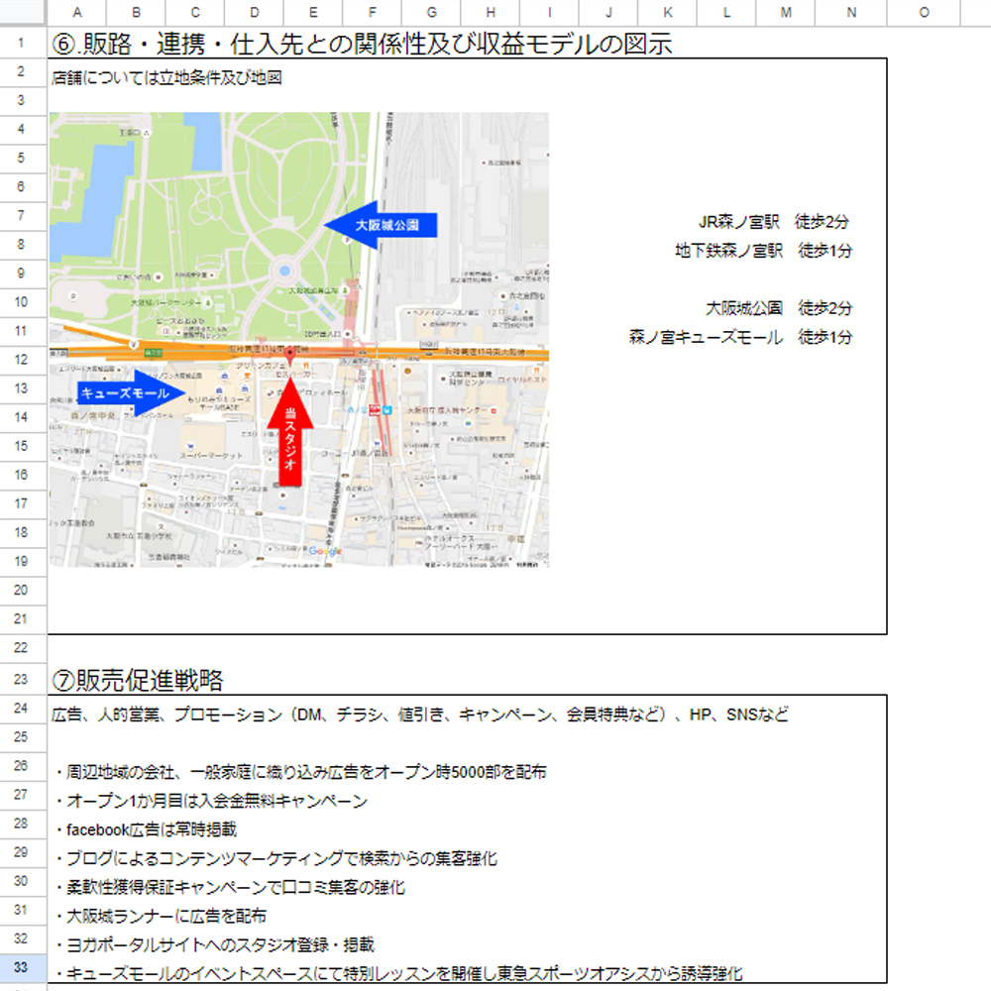Select the ヨガポータルサイトへのスタジオ登録 line
This screenshot has width=991, height=991.
(215, 944)
